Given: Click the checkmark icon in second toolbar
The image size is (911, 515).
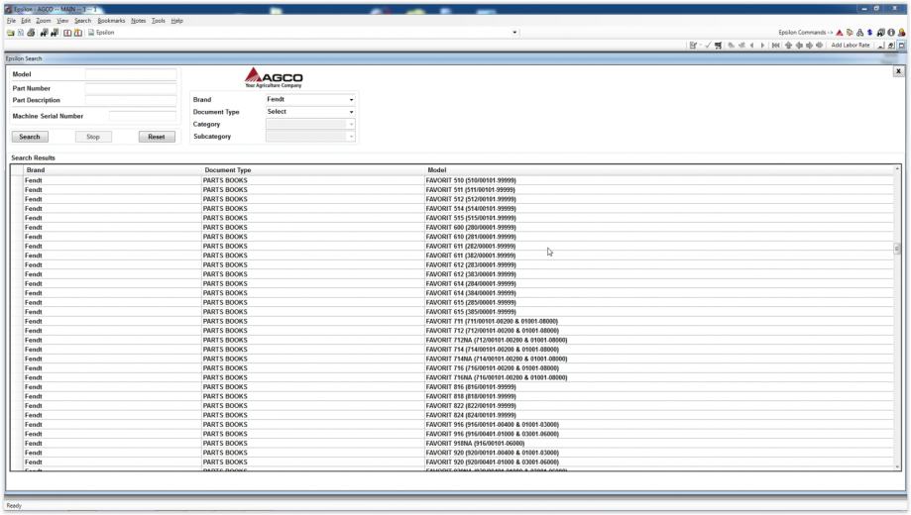Looking at the screenshot, I should tap(708, 46).
